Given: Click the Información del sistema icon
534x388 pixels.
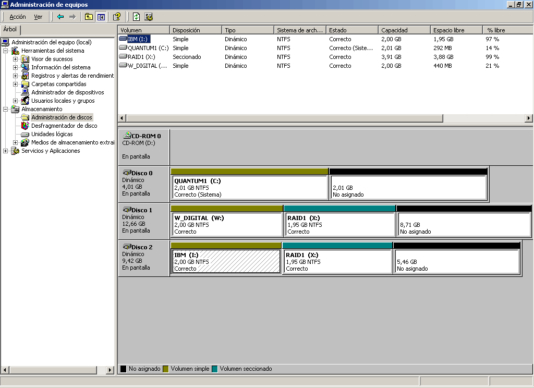Looking at the screenshot, I should [x=25, y=67].
